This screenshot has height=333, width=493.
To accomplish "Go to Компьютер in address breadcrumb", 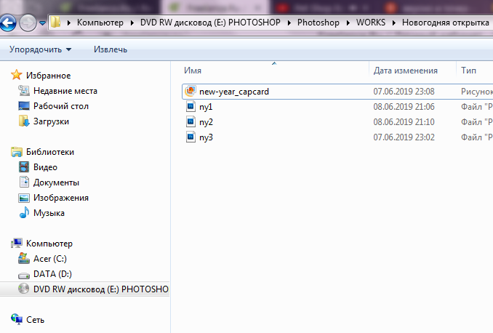I will [100, 23].
